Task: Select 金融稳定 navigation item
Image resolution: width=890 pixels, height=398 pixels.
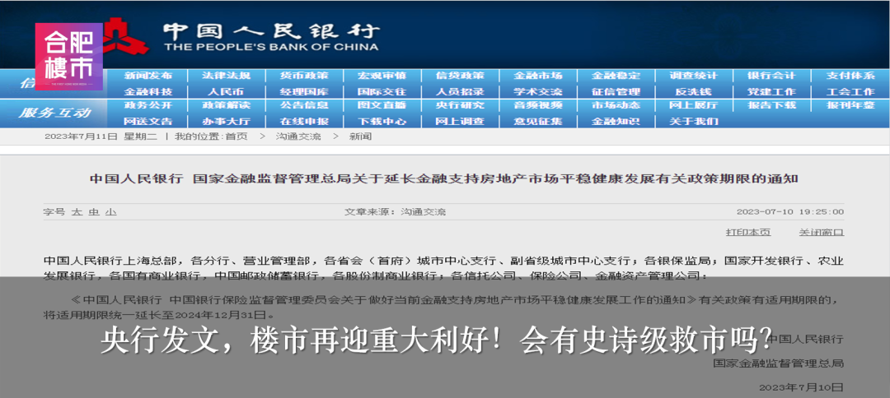Action: [x=616, y=76]
